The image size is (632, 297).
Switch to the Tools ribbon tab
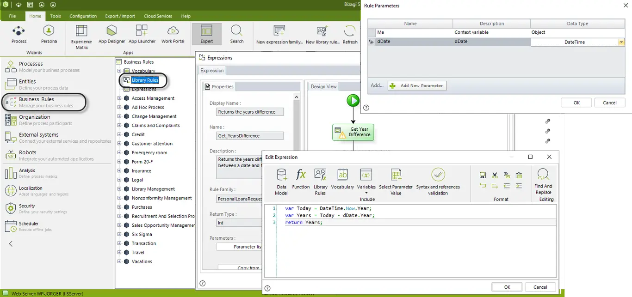pos(56,16)
